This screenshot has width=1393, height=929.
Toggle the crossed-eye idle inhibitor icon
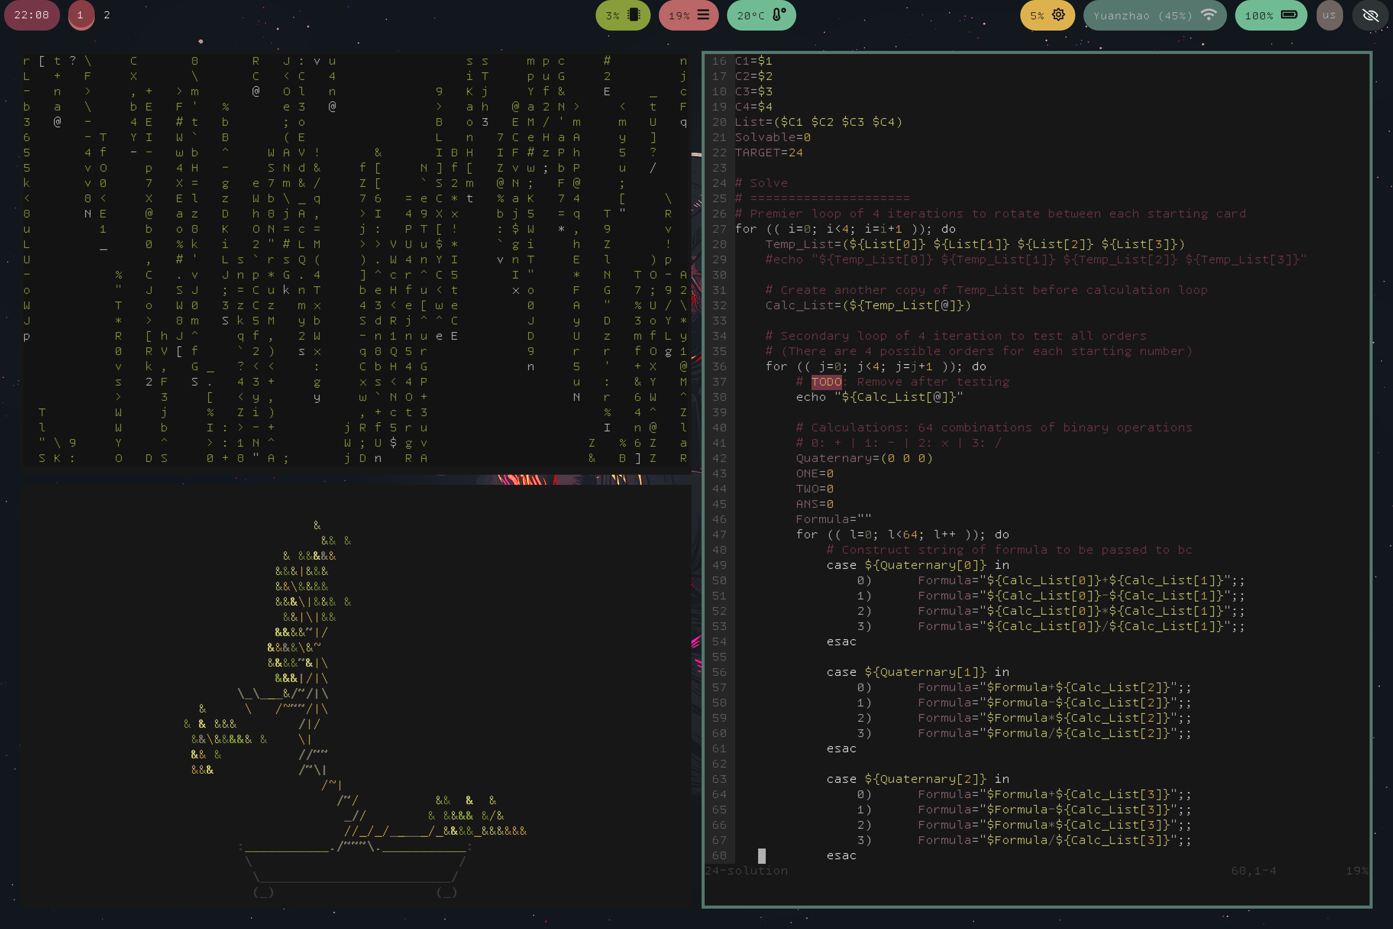(1371, 15)
